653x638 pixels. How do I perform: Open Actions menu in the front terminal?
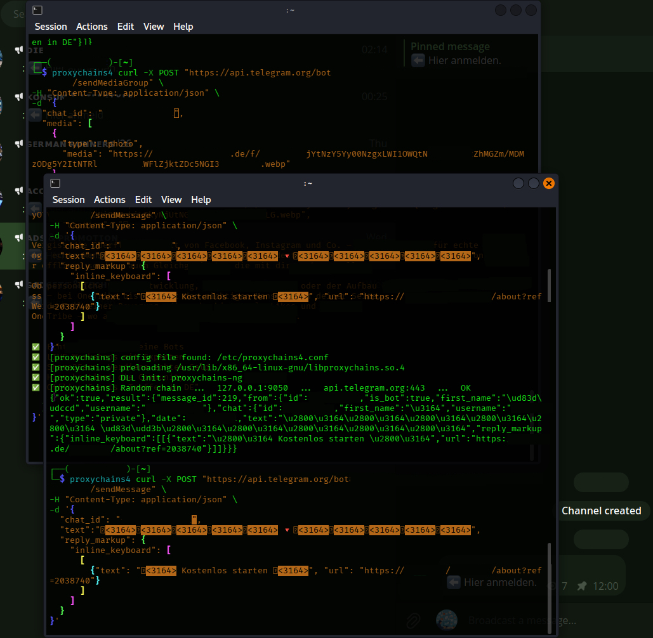point(110,200)
